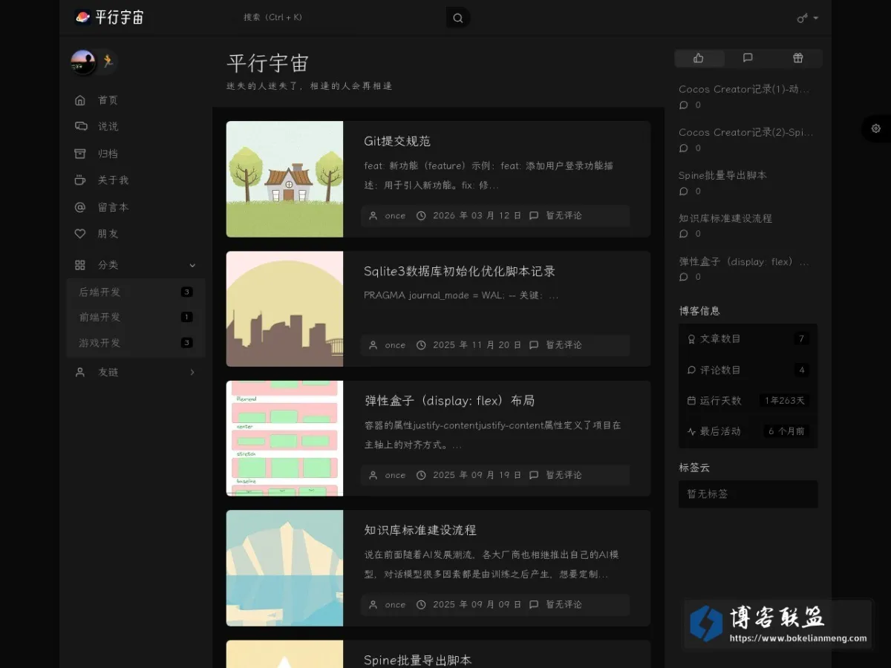Viewport: 891px width, 668px height.
Task: Open the key login dropdown
Action: tap(808, 18)
